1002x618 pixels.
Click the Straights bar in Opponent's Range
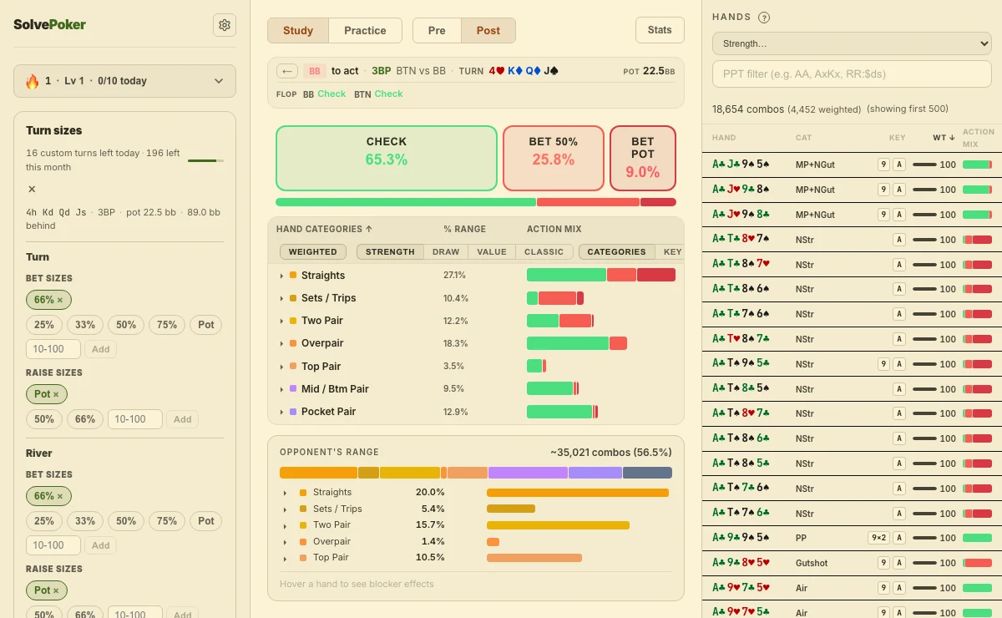click(x=578, y=493)
